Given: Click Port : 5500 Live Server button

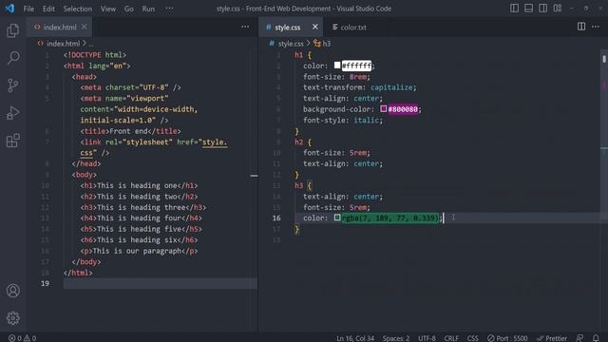Looking at the screenshot, I should click(x=507, y=338).
